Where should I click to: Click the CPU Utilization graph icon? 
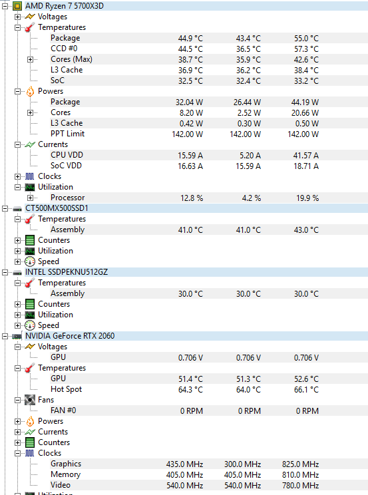[x=30, y=187]
